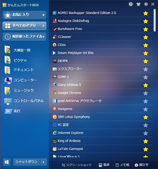Image resolution: width=158 pixels, height=169 pixels.
Task: Launch PC 設定 entry text
Action: coord(63,125)
